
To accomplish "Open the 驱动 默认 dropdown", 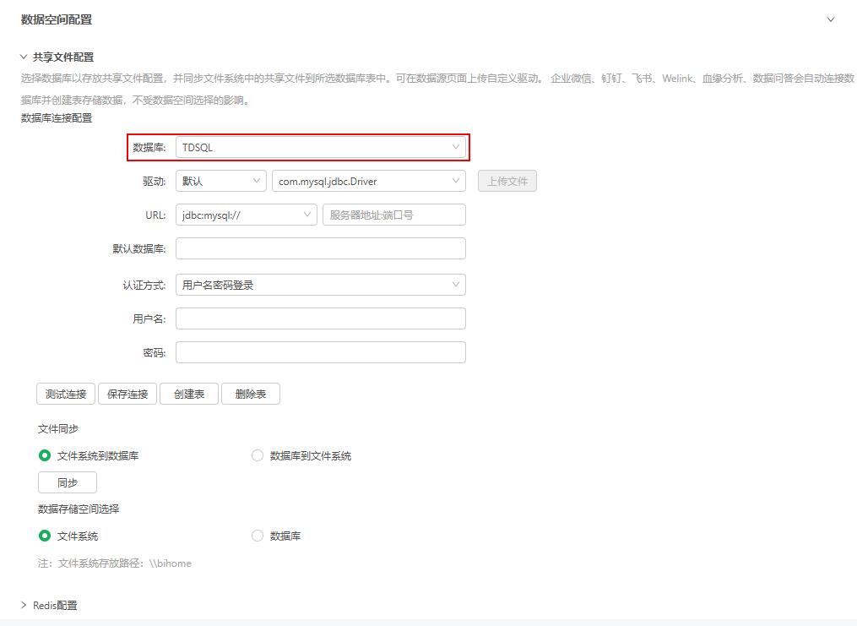I will (221, 181).
